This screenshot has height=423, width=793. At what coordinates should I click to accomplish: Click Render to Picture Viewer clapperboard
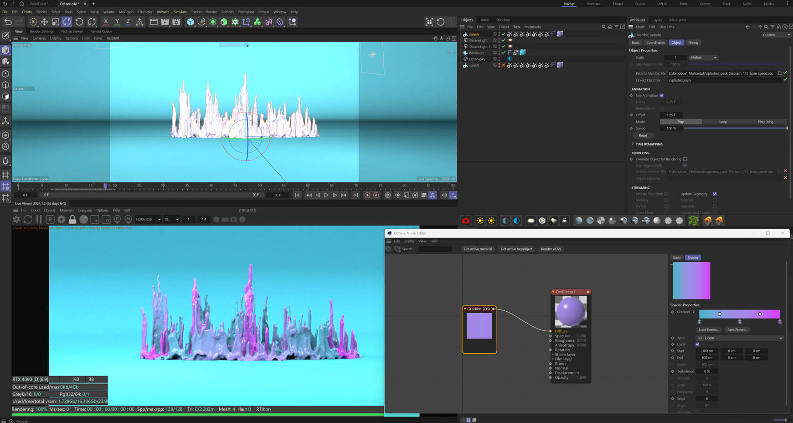coord(165,22)
